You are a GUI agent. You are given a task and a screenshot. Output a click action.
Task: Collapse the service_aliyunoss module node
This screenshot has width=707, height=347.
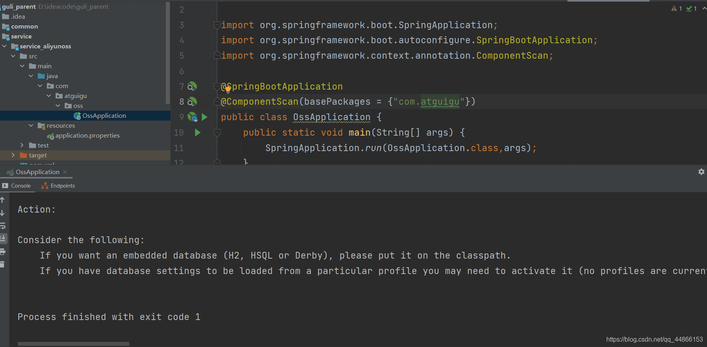click(x=4, y=46)
